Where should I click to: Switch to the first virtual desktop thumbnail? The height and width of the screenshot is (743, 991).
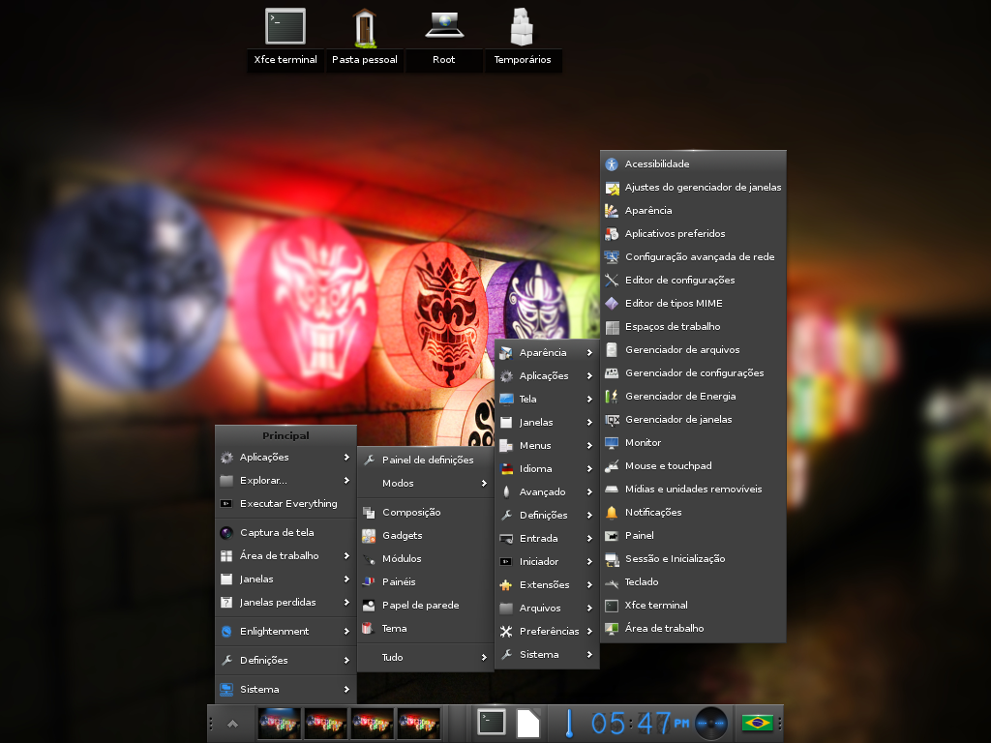(279, 723)
